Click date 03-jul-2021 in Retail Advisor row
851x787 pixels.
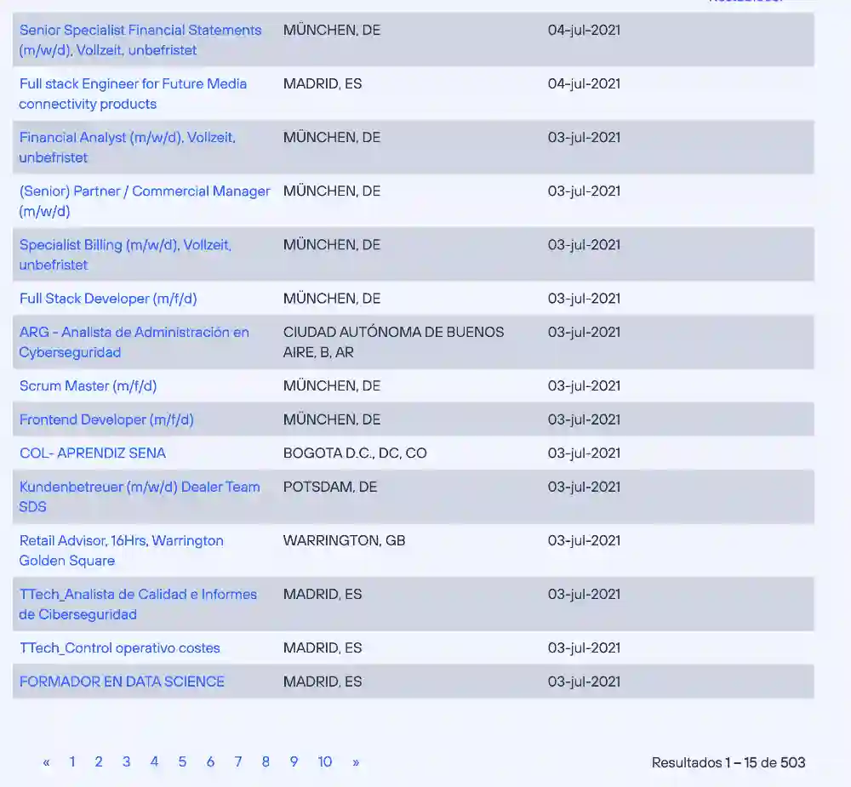tap(584, 540)
